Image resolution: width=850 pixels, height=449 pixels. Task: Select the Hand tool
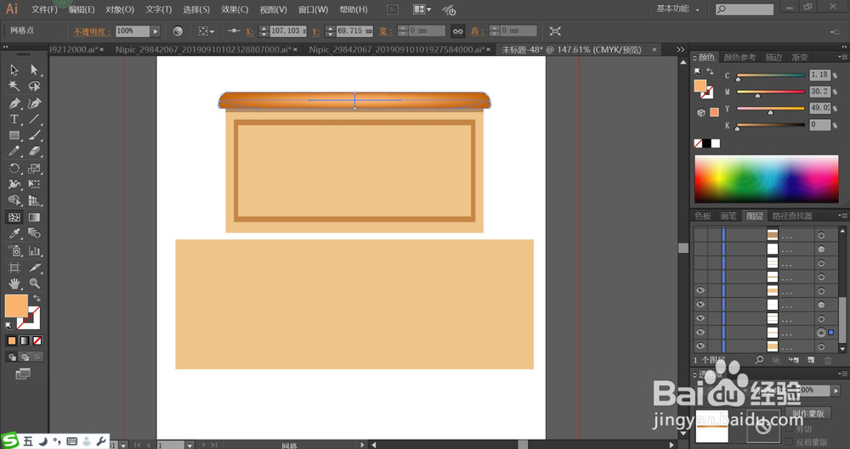tap(14, 283)
